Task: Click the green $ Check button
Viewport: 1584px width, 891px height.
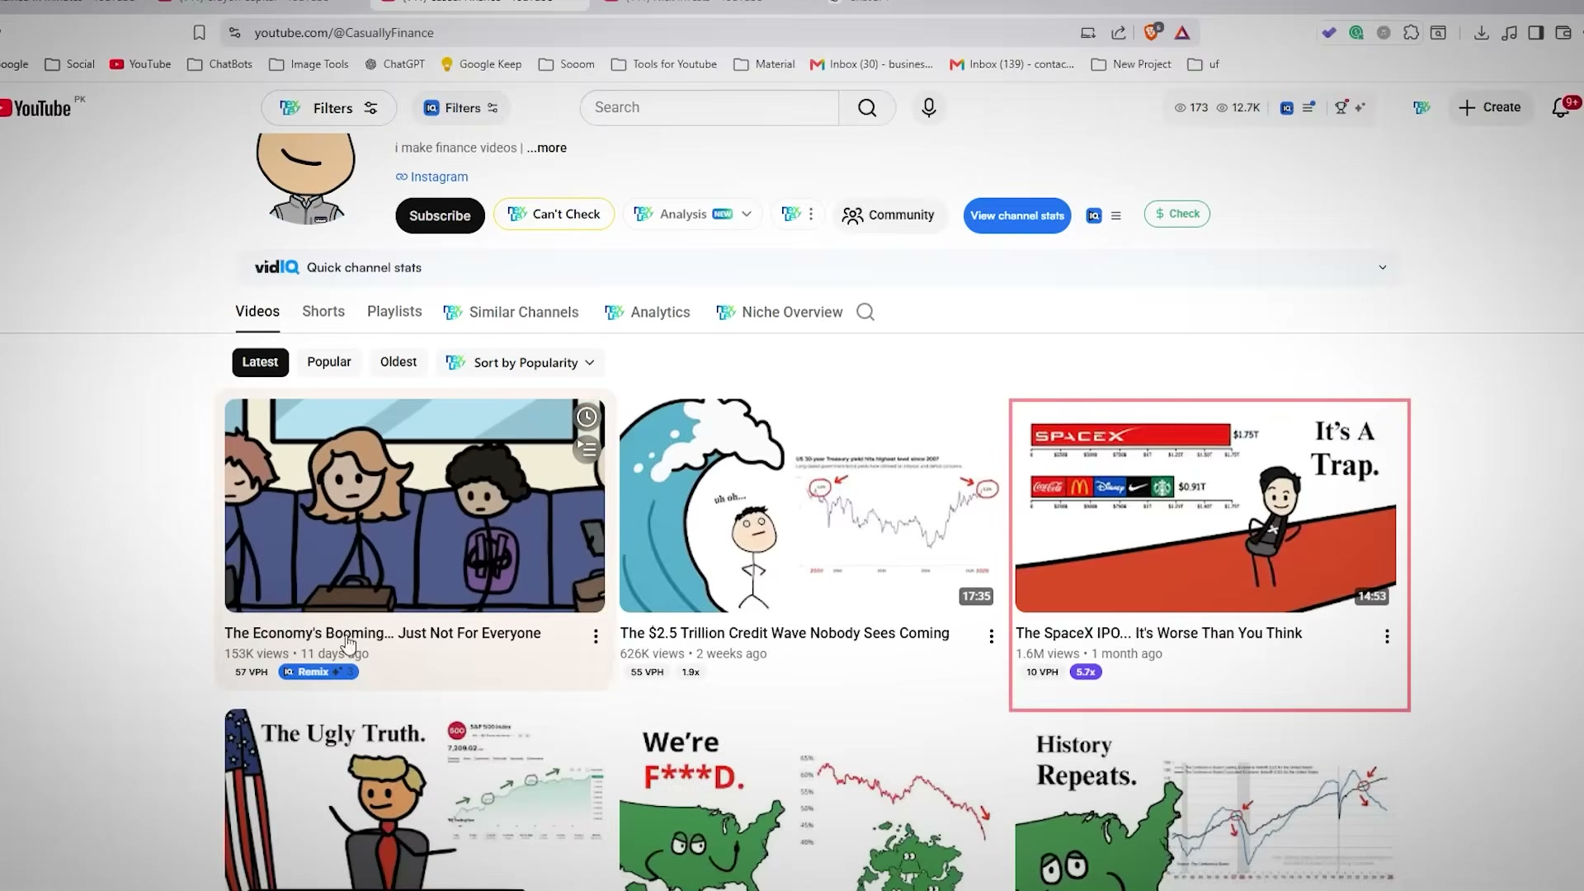Action: click(1177, 214)
